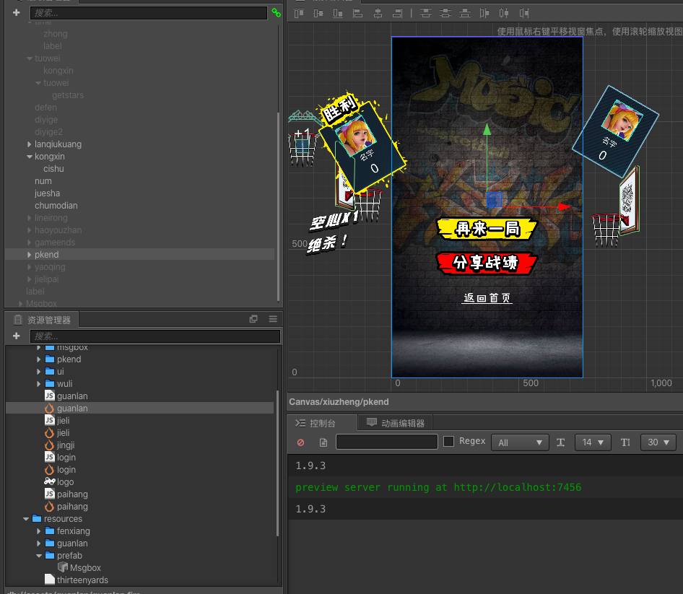Click the 分享战绩 button in the scene
The image size is (683, 594).
tap(487, 263)
